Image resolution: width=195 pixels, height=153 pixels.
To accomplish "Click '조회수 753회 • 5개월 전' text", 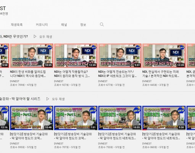I will [x=111, y=147].
